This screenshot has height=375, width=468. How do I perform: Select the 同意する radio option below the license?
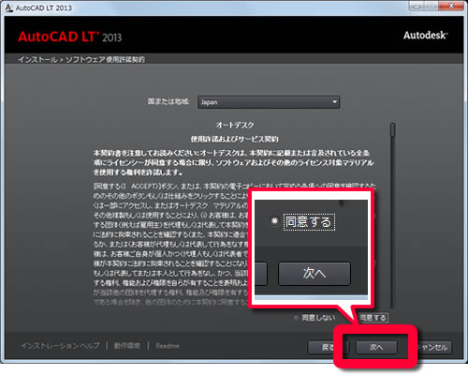point(373,318)
